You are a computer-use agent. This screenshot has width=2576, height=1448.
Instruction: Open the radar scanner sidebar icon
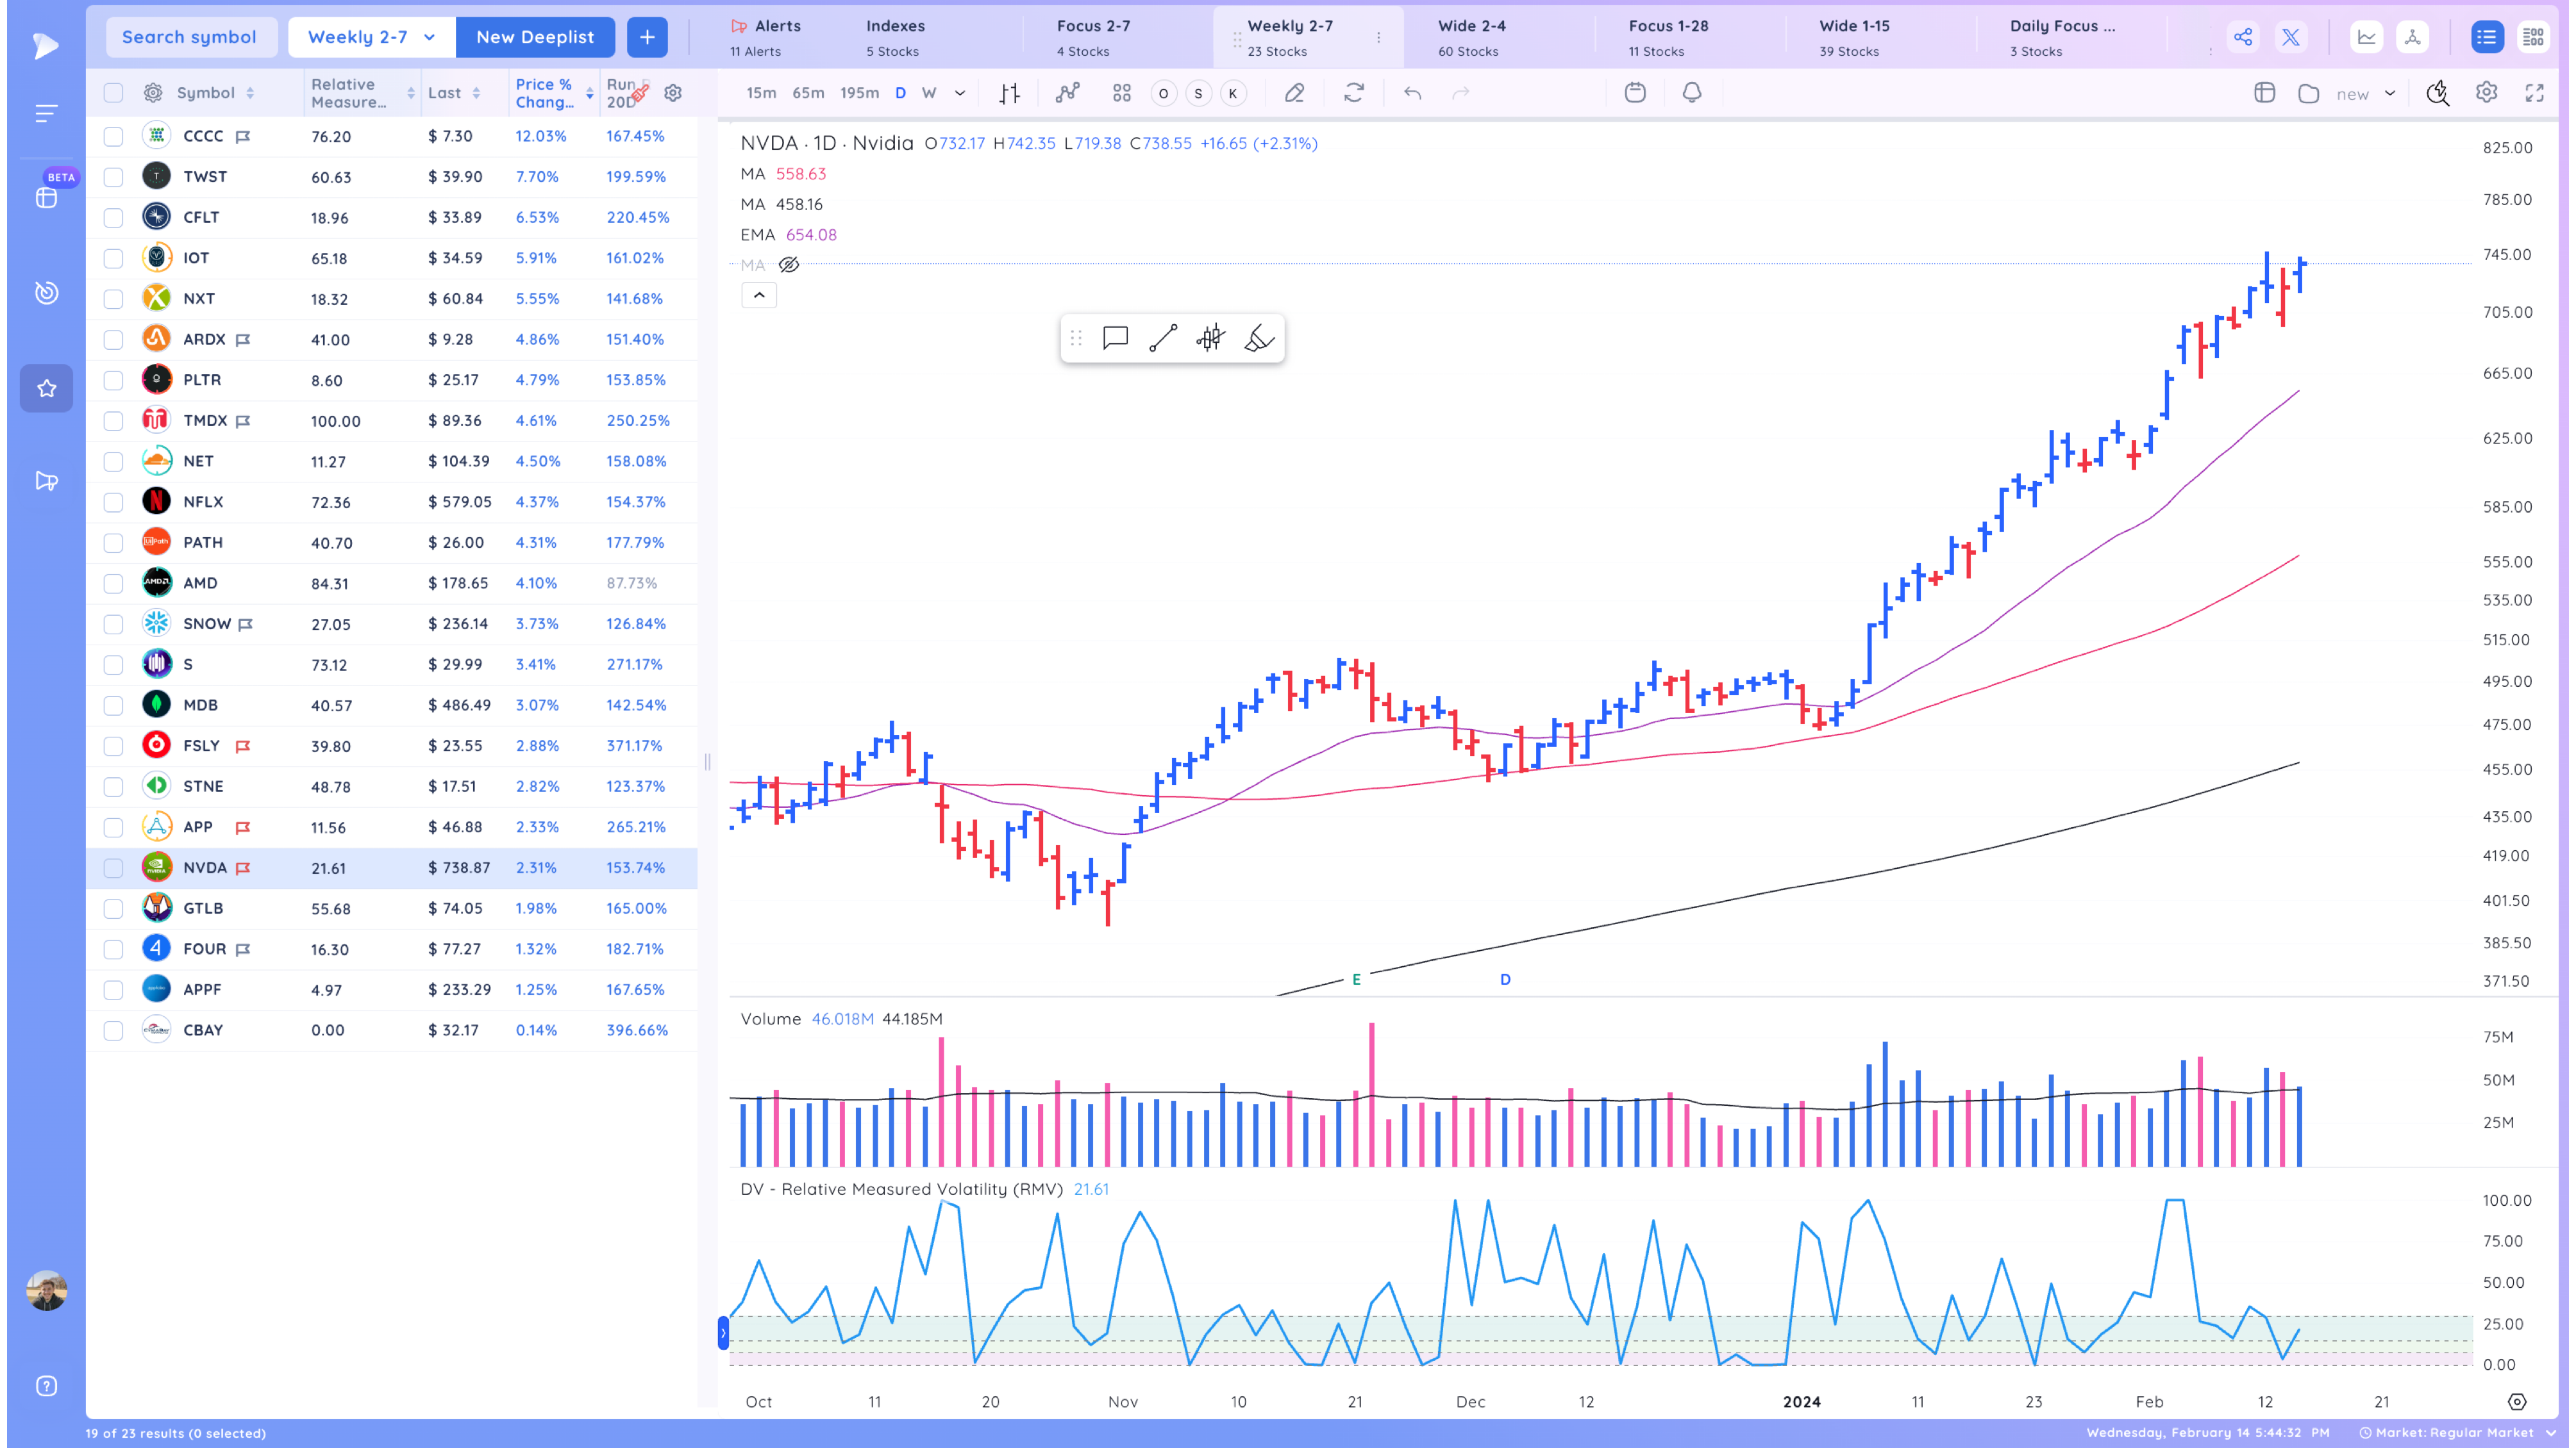click(46, 292)
